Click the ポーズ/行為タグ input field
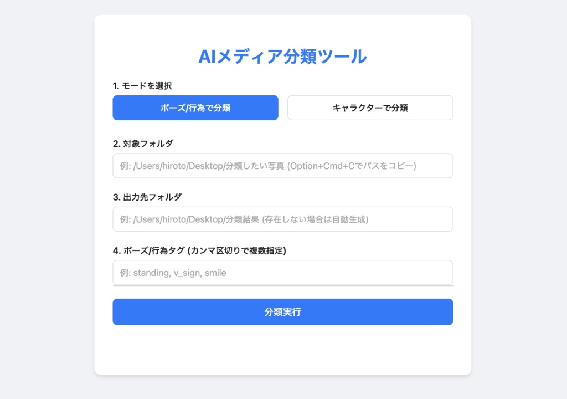 point(282,272)
